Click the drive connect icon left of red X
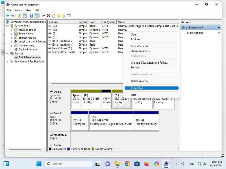 pyautogui.click(x=43, y=16)
